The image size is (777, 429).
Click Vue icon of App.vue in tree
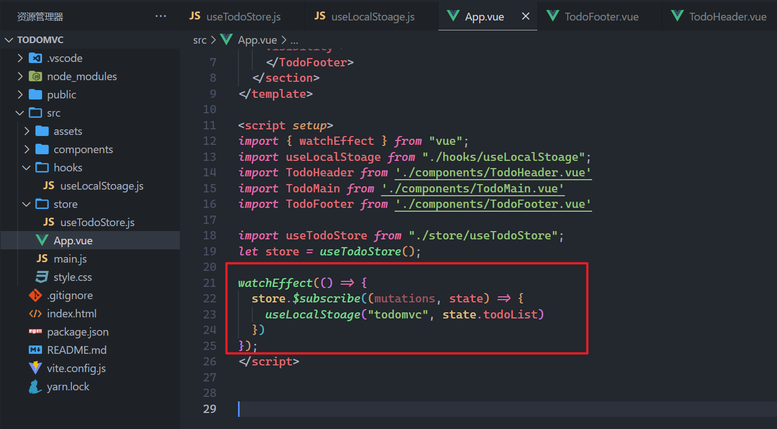tap(42, 241)
